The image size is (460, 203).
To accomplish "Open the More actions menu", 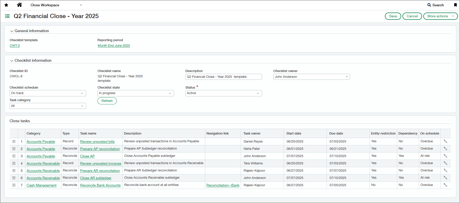I will pos(440,16).
